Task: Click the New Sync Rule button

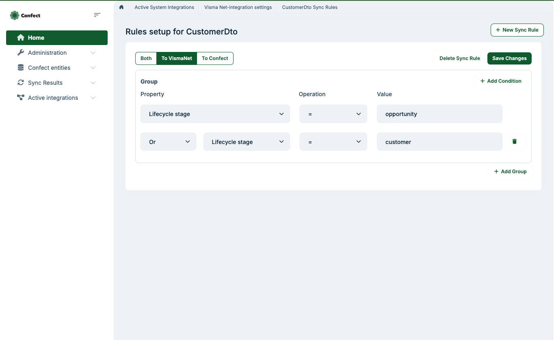Action: click(517, 30)
